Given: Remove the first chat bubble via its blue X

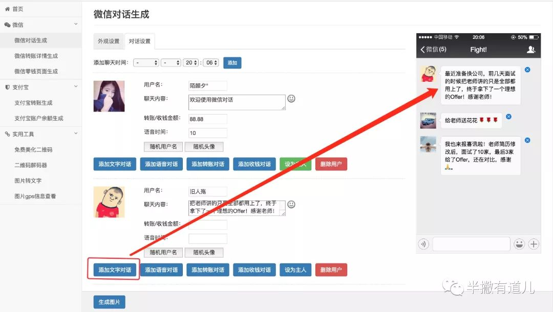Looking at the screenshot, I should click(x=527, y=70).
